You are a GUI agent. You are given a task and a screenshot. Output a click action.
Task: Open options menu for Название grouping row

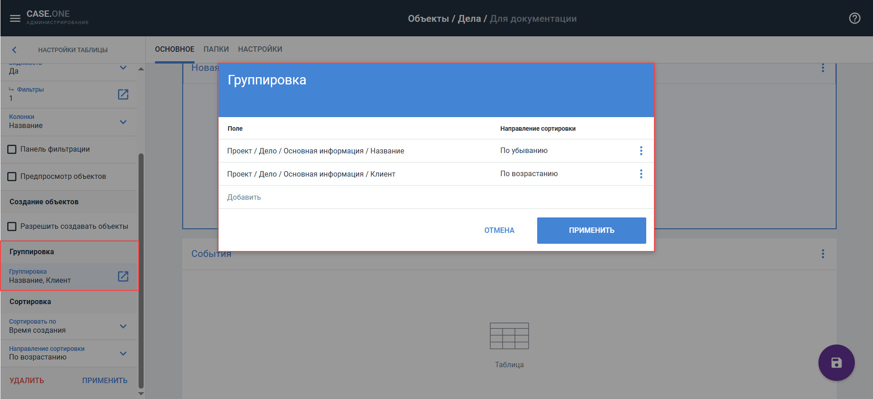coord(641,151)
